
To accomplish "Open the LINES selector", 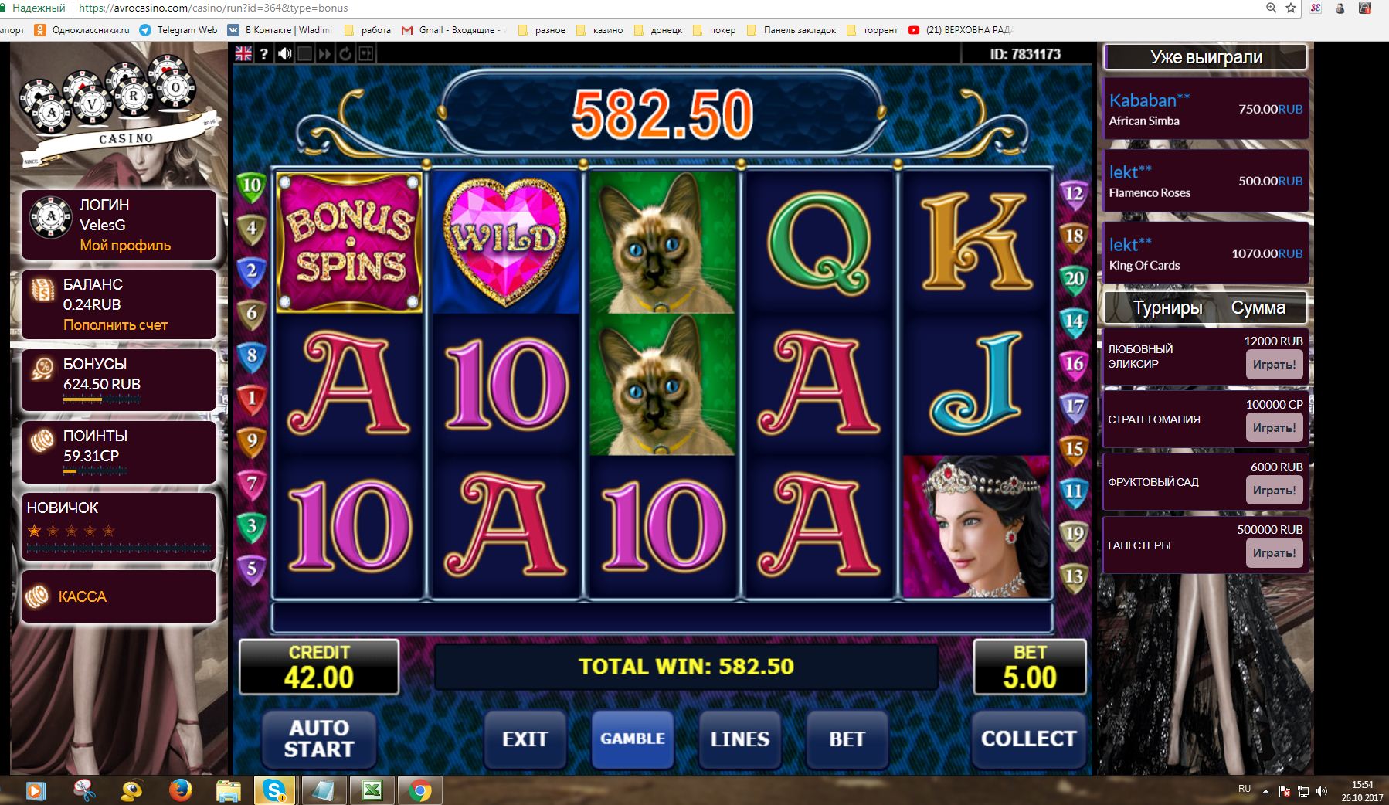I will [740, 739].
